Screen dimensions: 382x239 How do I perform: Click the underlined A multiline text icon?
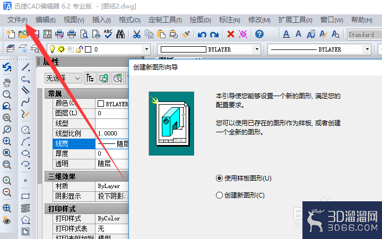pos(286,34)
